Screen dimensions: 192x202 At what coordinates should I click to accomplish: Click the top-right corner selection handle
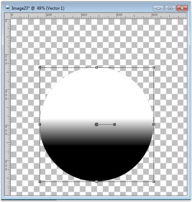(x=153, y=67)
